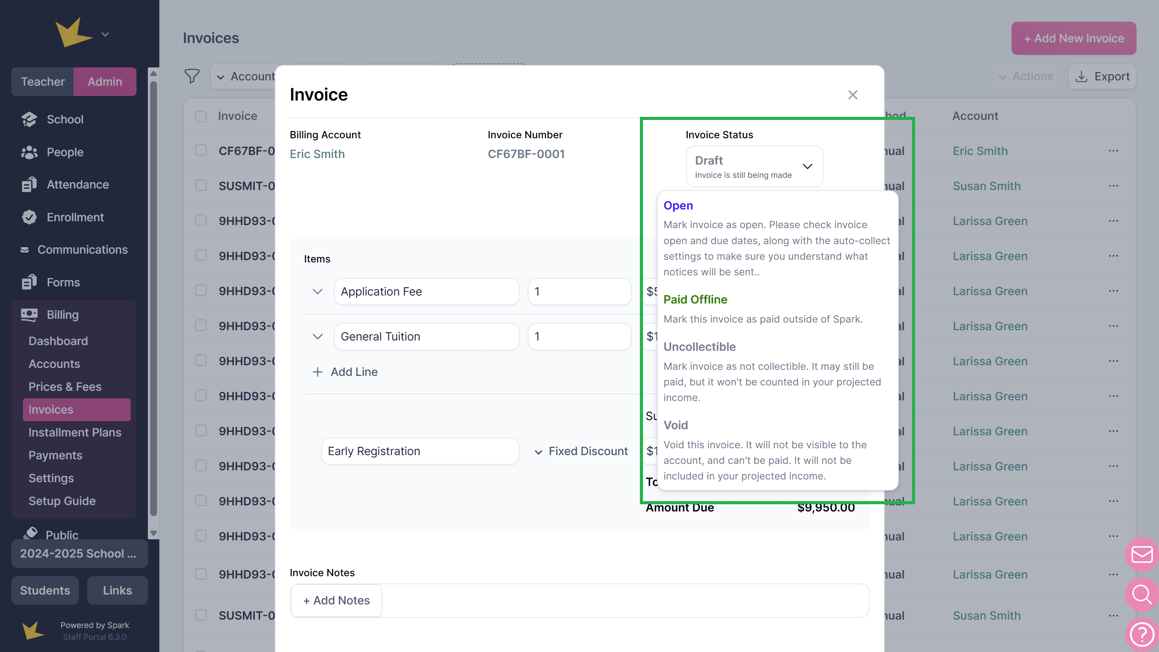Image resolution: width=1159 pixels, height=652 pixels.
Task: Close the Invoice dialog with X
Action: coord(853,95)
